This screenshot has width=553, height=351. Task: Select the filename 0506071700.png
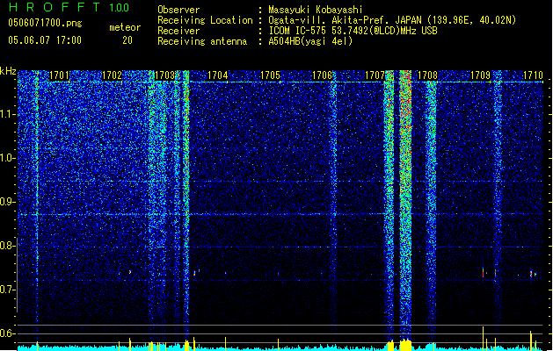click(x=45, y=23)
